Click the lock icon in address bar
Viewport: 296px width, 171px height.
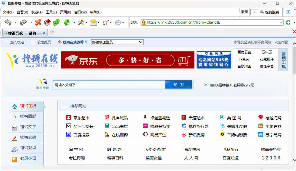(144, 23)
